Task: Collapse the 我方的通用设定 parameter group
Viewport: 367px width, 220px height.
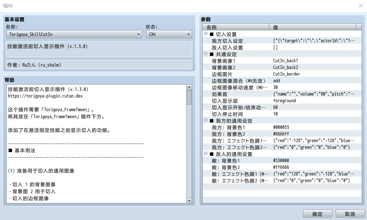Action: [206, 120]
